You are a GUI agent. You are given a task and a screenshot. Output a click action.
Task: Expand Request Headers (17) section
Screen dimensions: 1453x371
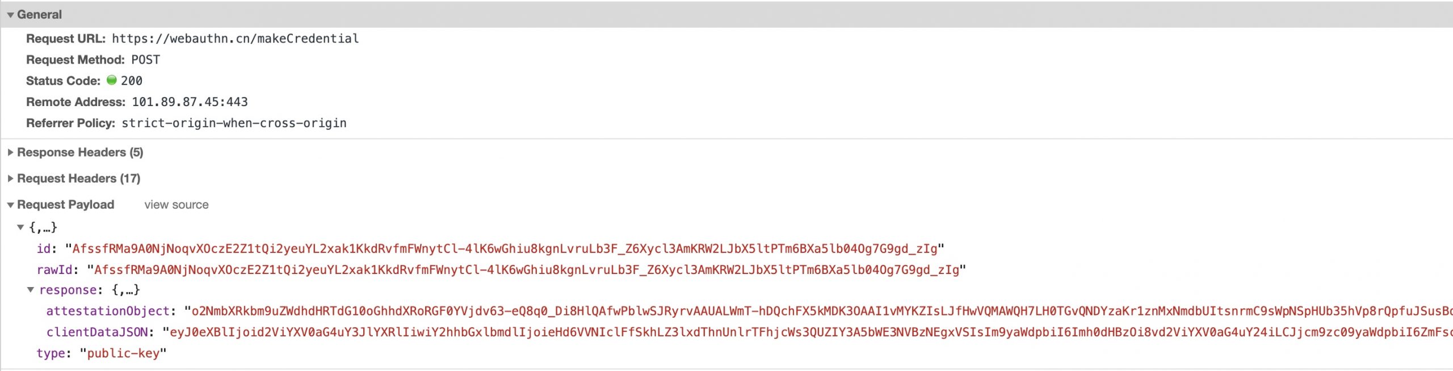tap(10, 179)
